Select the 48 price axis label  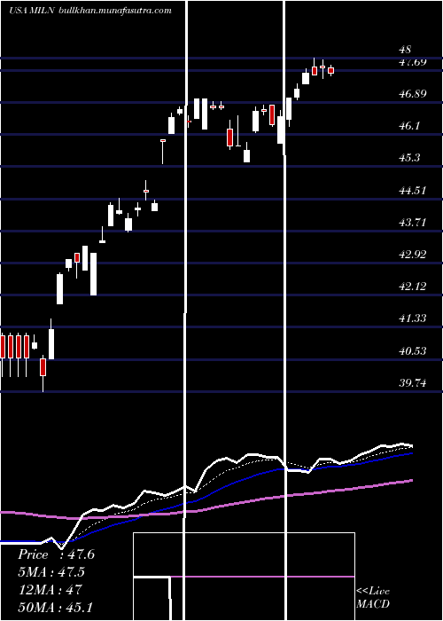click(406, 50)
